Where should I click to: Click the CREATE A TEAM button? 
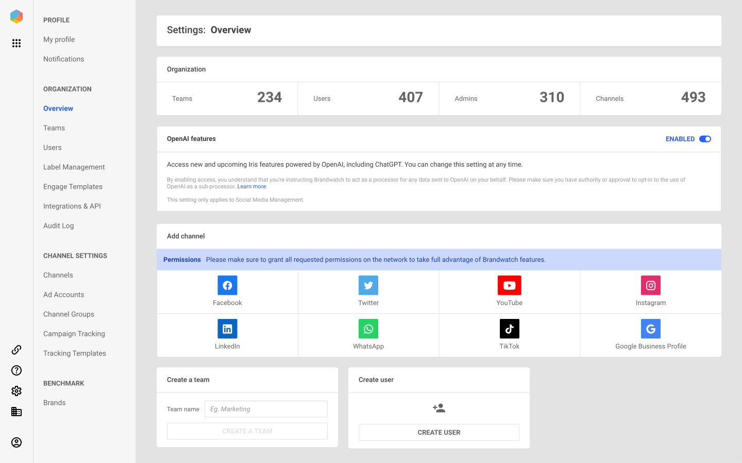[247, 431]
